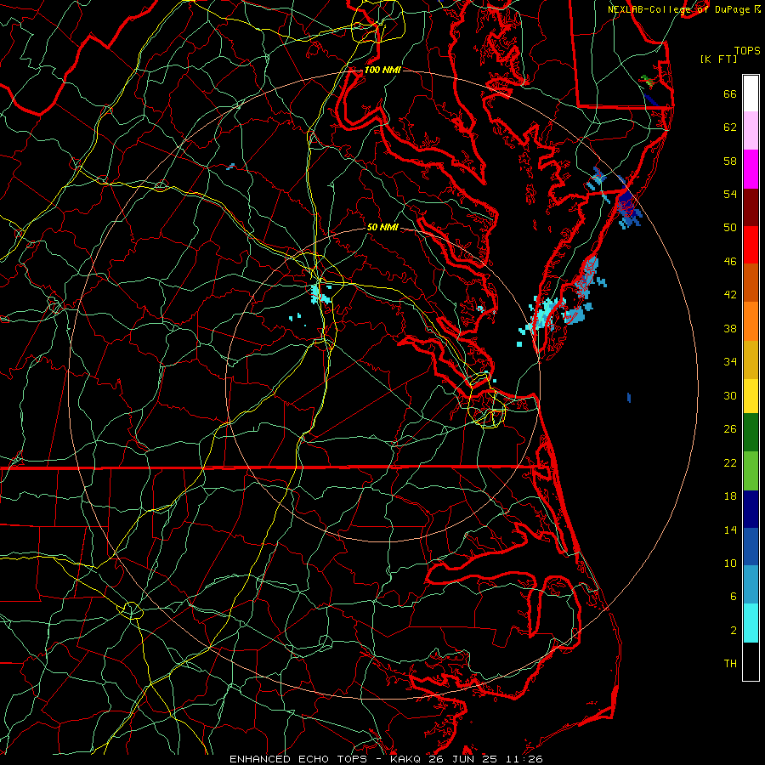Click the cyan band at the legend bottom
This screenshot has width=765, height=765.
coord(751,623)
